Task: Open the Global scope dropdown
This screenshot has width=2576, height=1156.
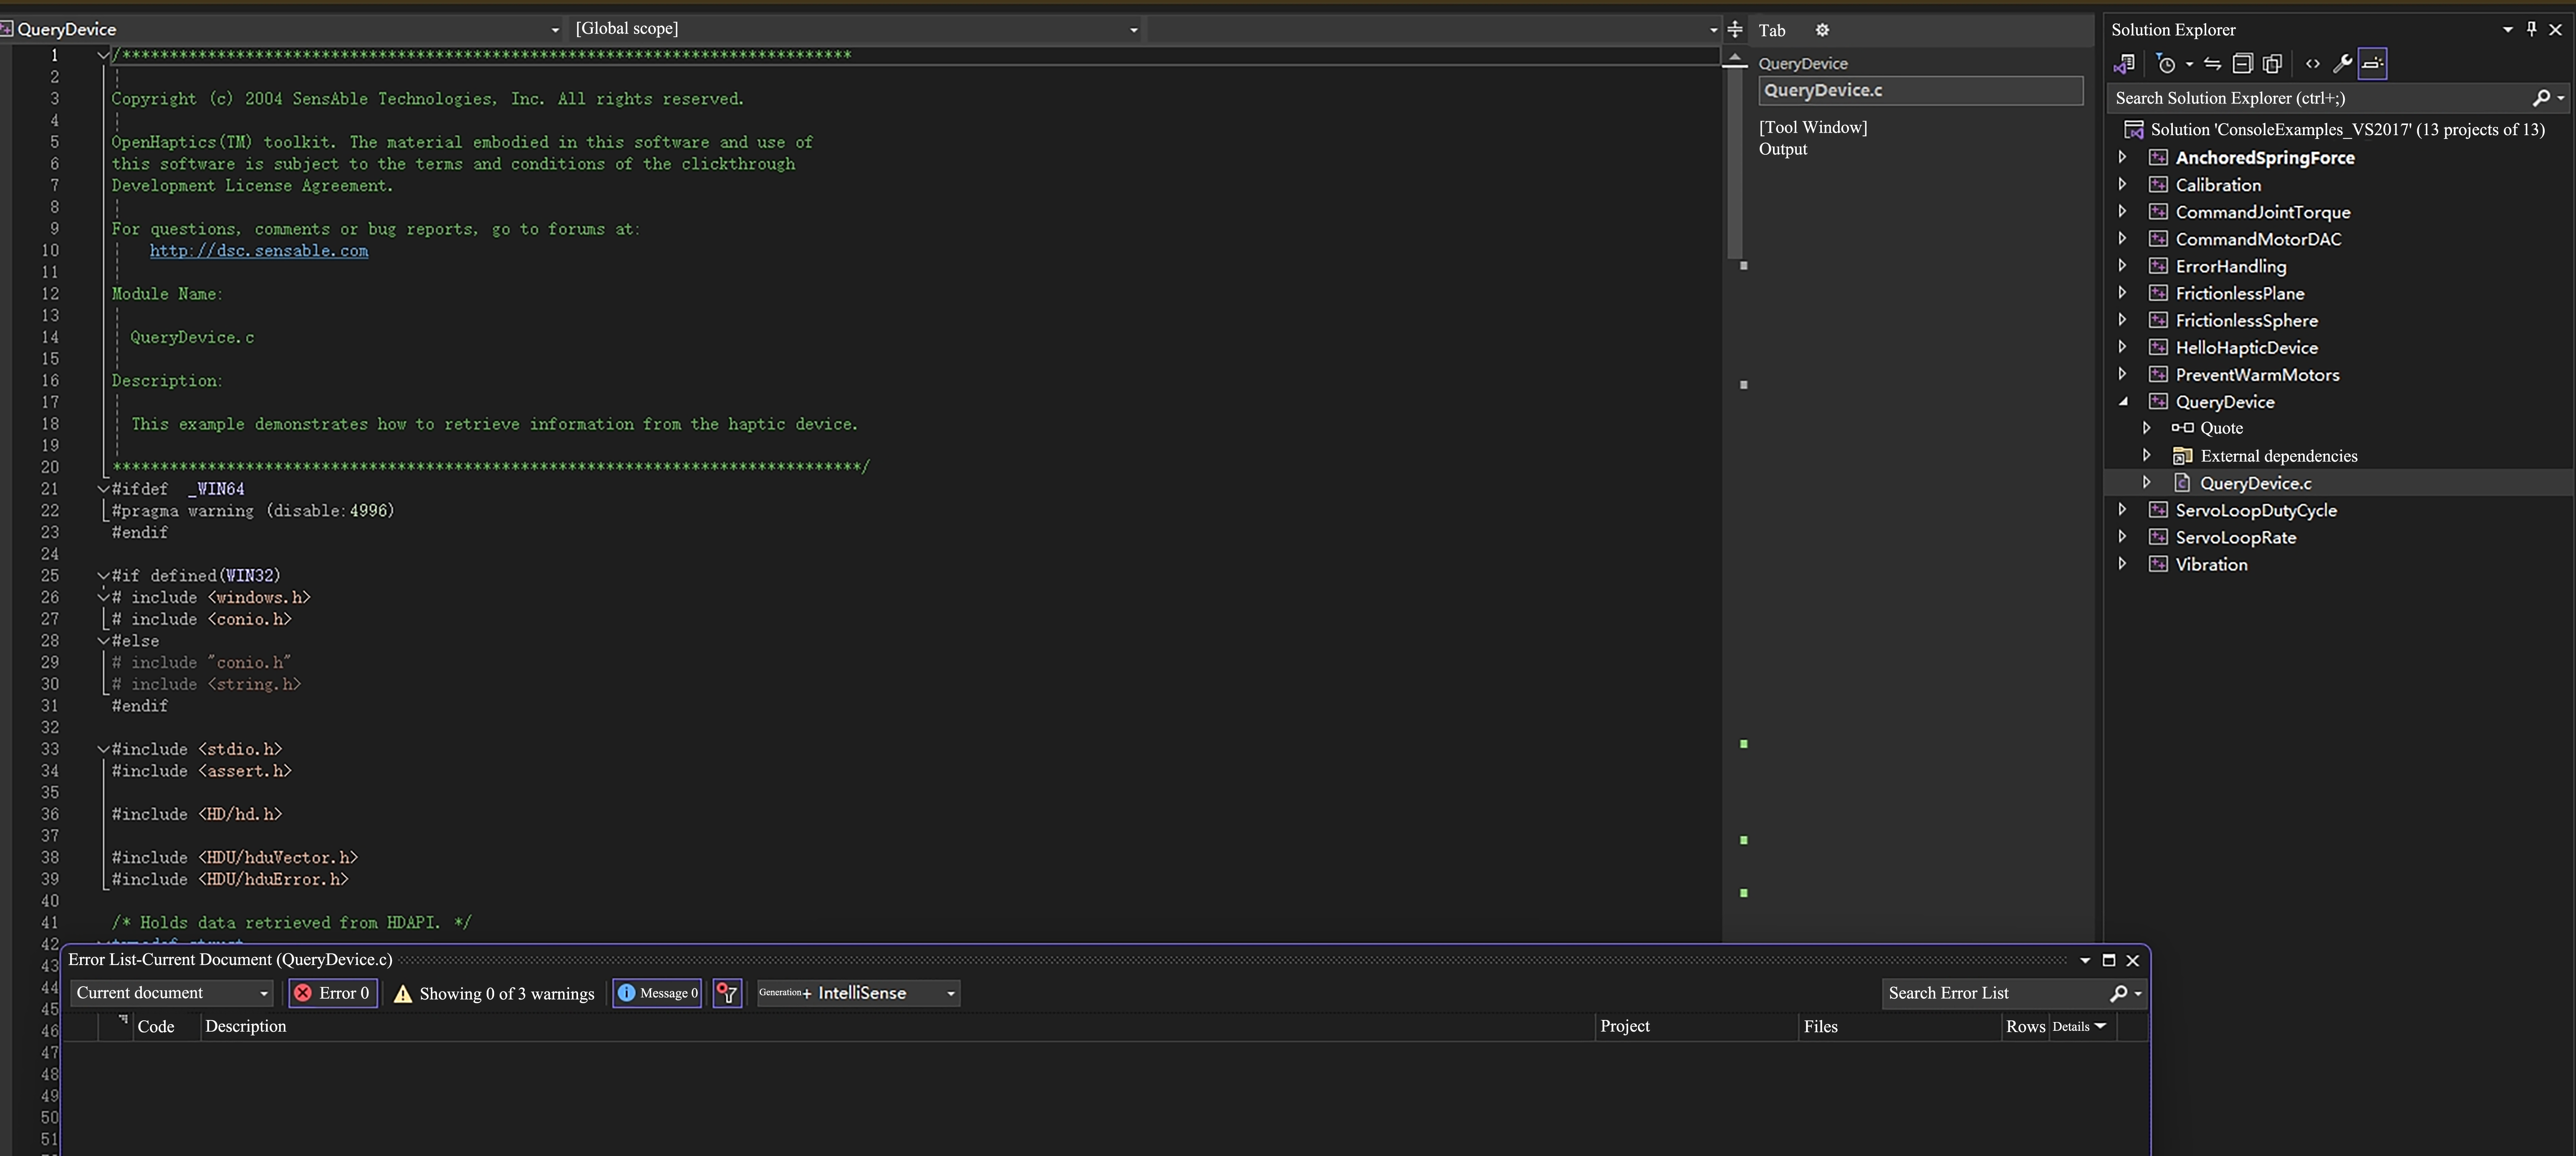Action: click(856, 29)
